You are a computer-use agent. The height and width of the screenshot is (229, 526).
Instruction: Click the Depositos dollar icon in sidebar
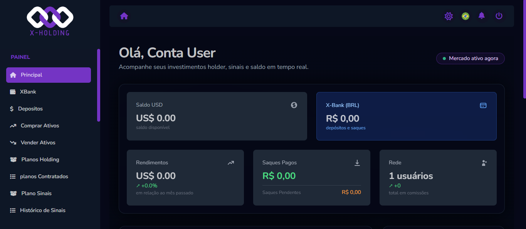point(12,109)
